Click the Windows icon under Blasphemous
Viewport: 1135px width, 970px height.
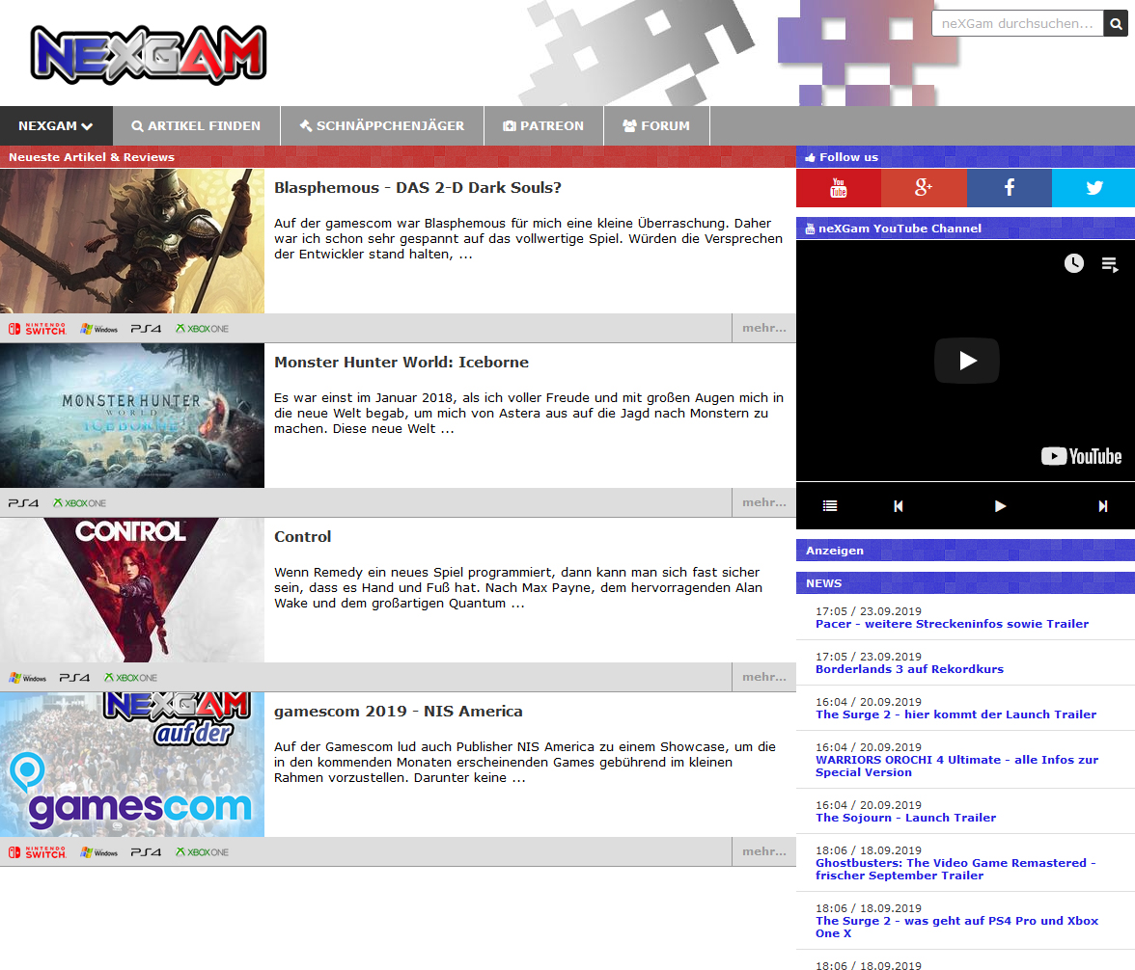tap(99, 329)
